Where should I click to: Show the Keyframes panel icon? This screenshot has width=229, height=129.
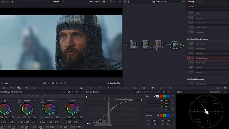click(218, 88)
